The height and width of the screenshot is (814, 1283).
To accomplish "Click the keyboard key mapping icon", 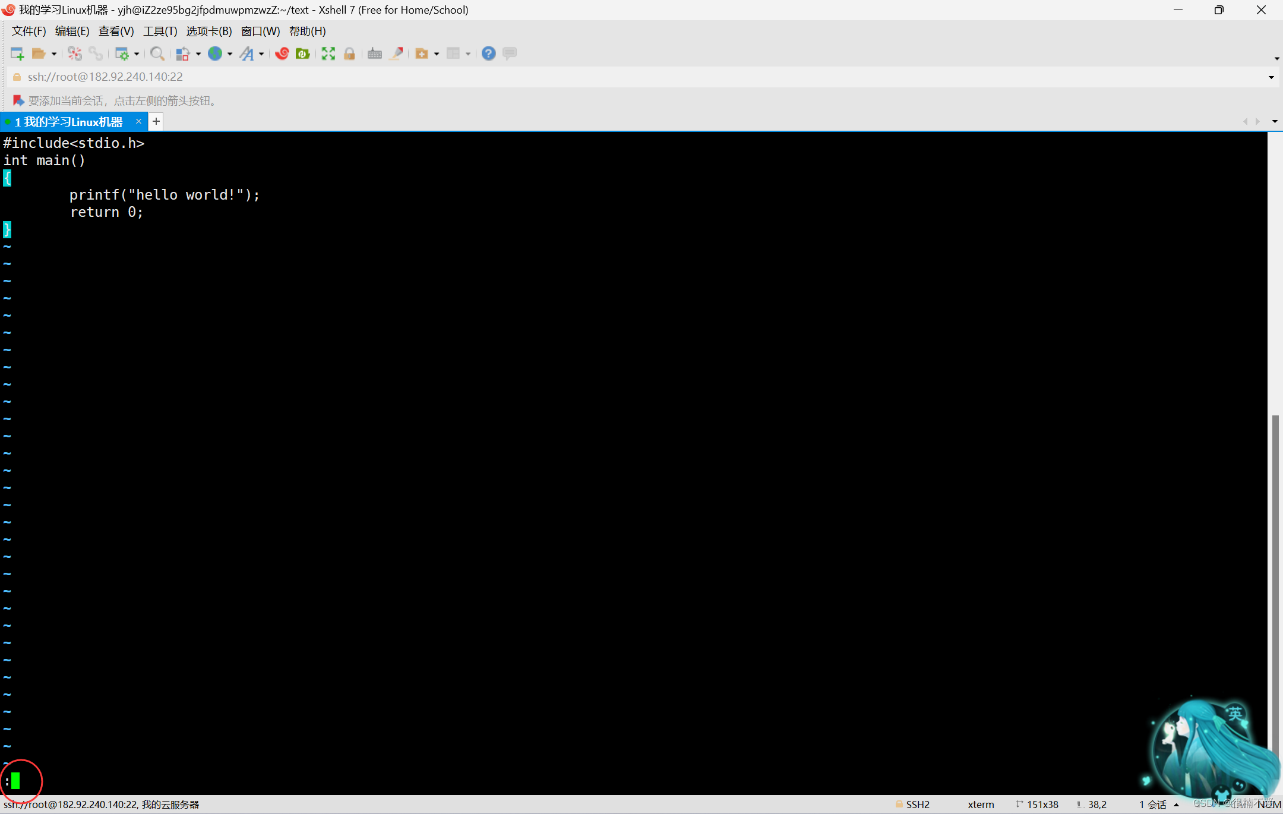I will point(375,54).
